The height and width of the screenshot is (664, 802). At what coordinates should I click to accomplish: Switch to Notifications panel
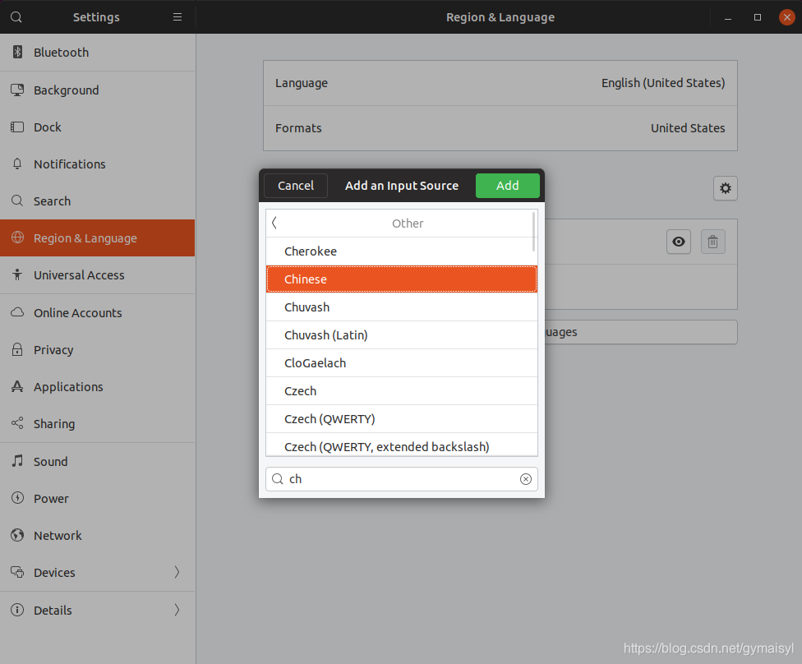(x=98, y=164)
